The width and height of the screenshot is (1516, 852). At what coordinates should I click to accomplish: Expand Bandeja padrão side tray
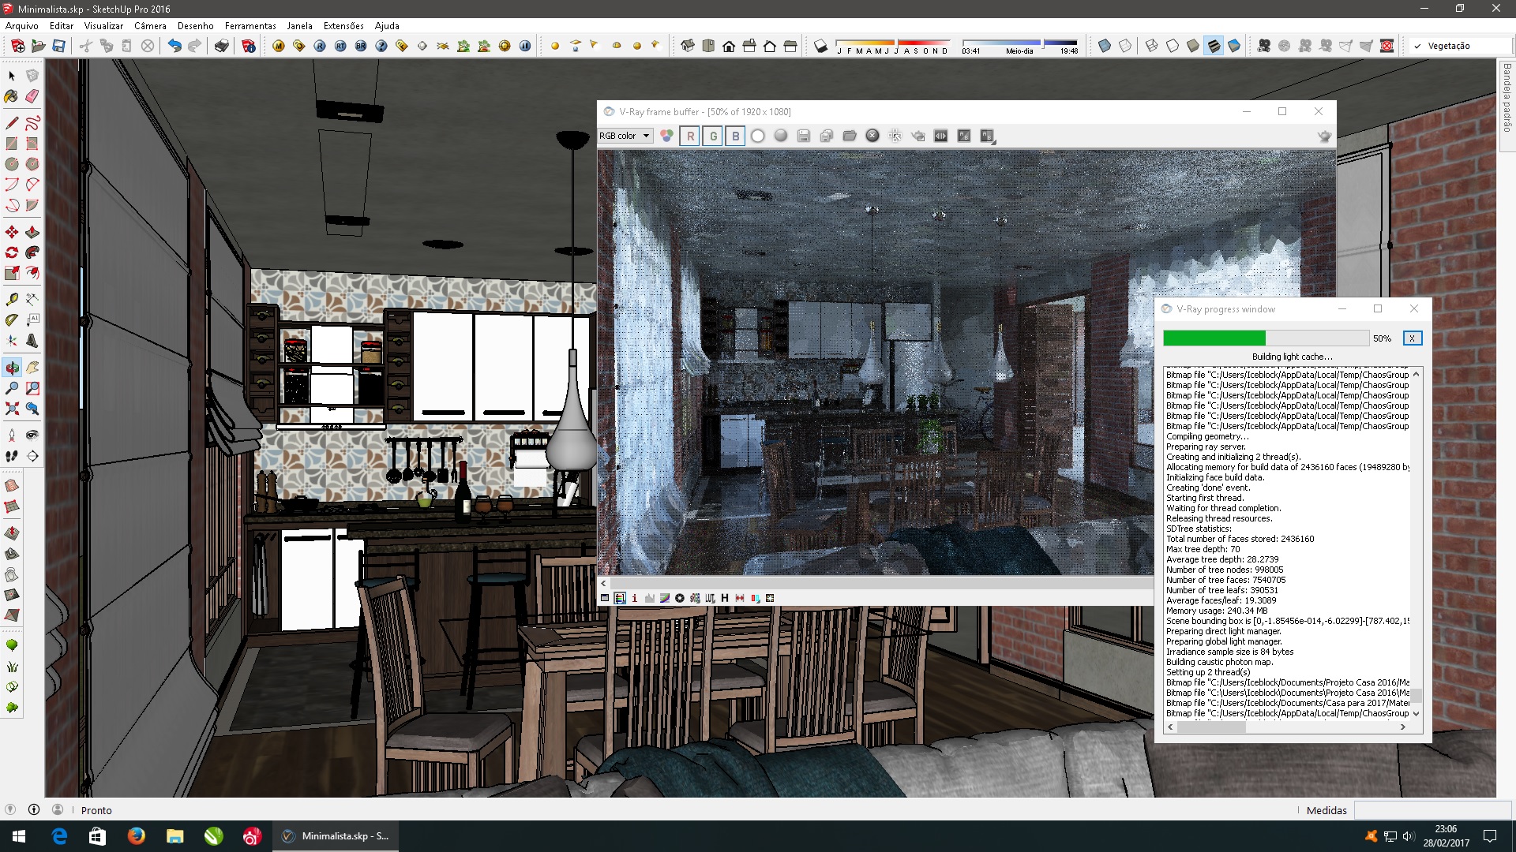point(1507,99)
